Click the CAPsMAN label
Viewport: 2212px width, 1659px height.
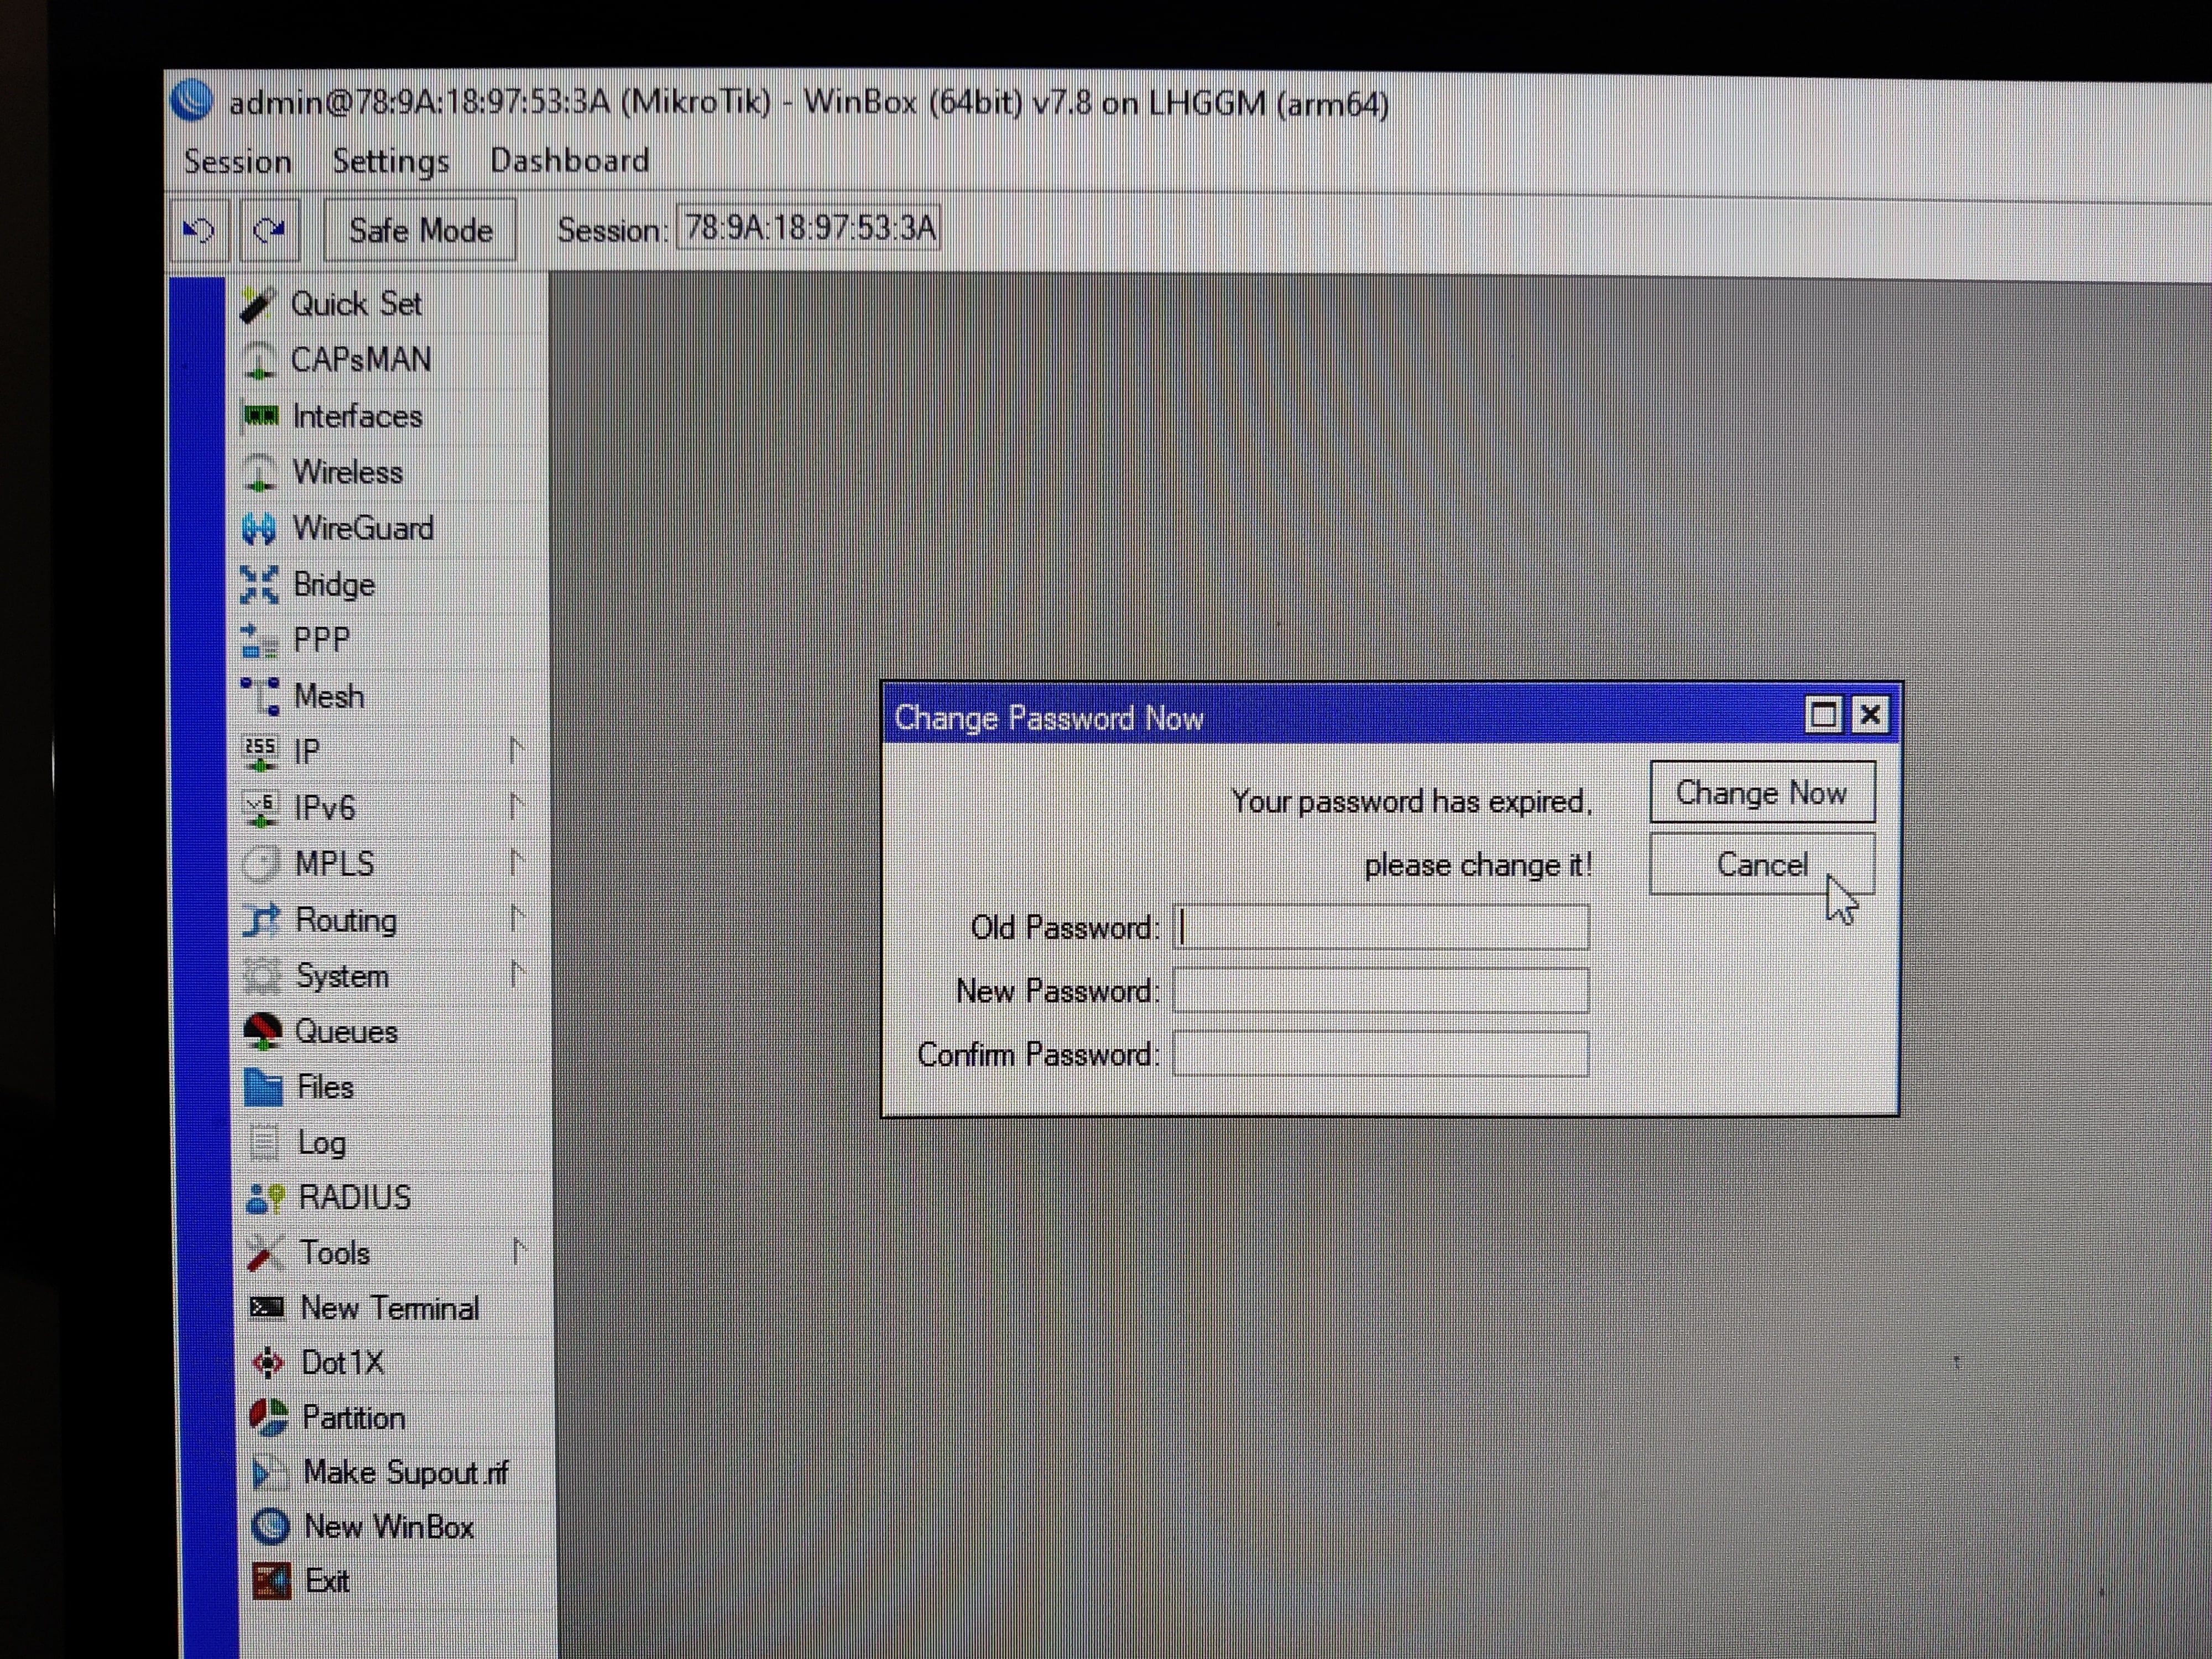point(360,360)
